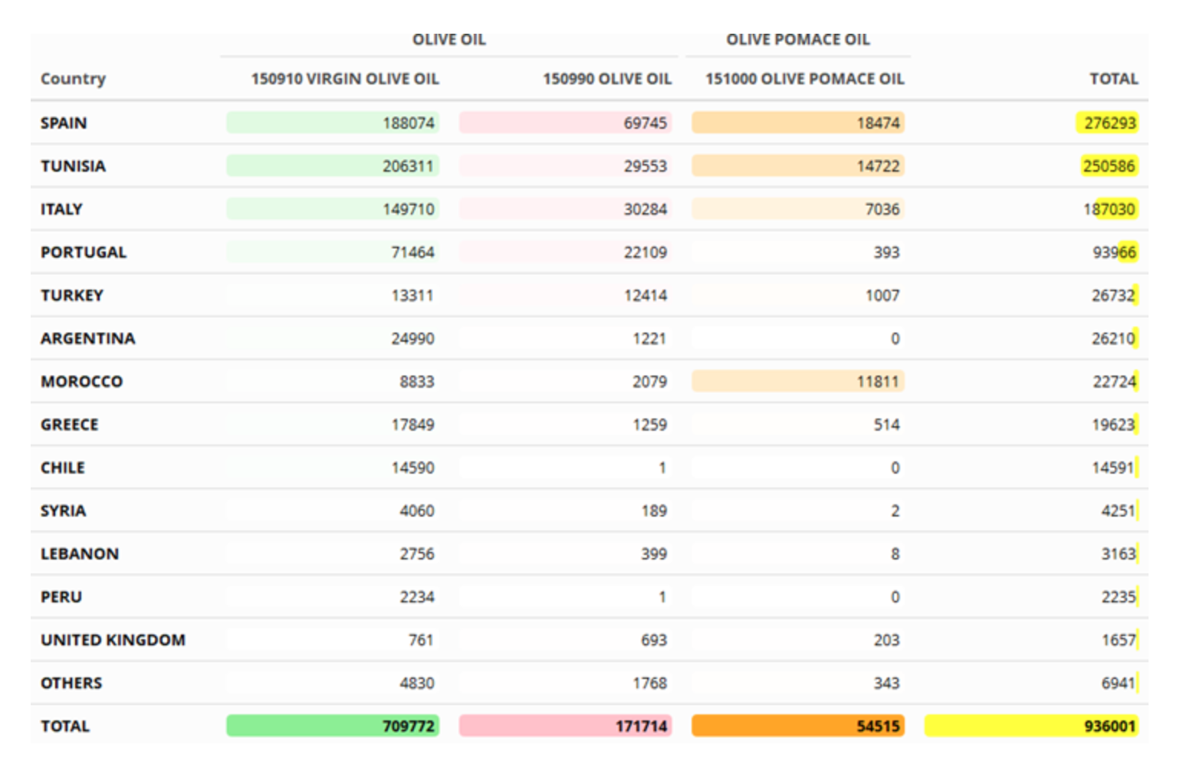Click Morocco's pomace oil value 11811
The width and height of the screenshot is (1193, 771).
(877, 382)
